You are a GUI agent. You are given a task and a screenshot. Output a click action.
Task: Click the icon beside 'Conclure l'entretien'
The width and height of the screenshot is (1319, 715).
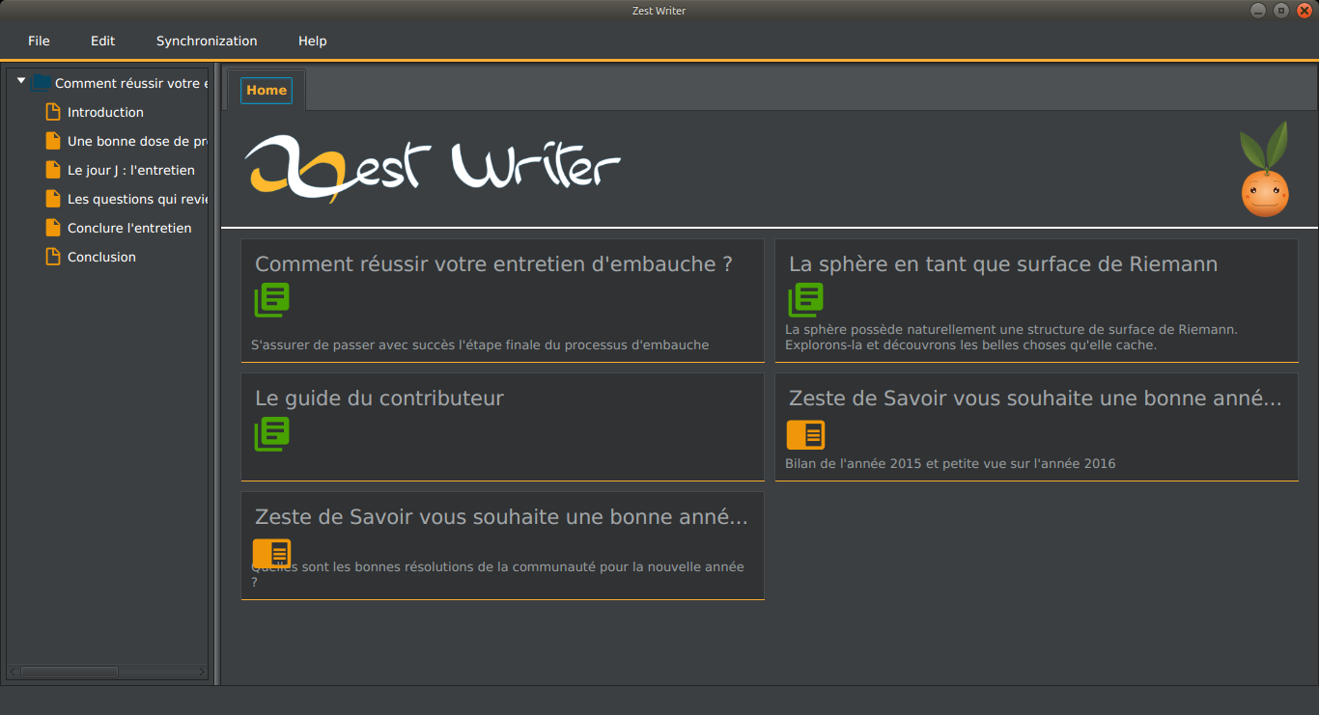coord(53,228)
